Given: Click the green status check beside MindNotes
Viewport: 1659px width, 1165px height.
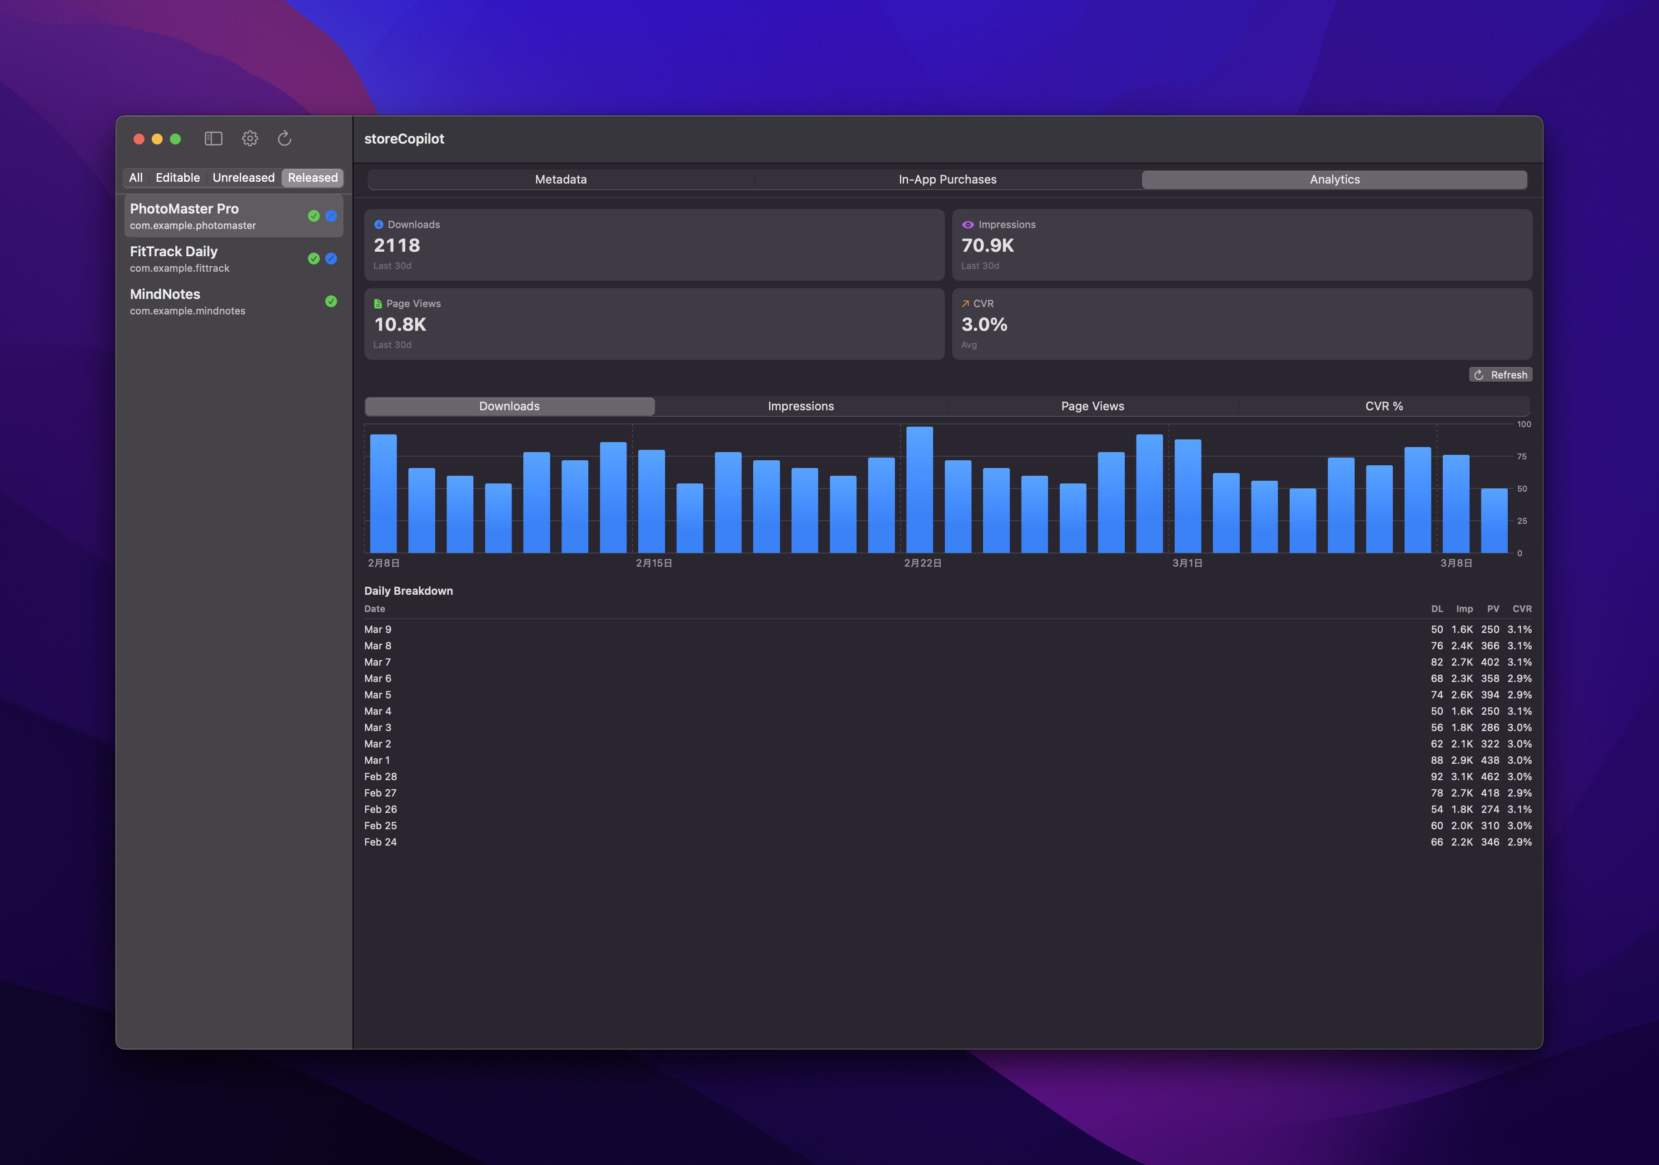Looking at the screenshot, I should pyautogui.click(x=331, y=301).
